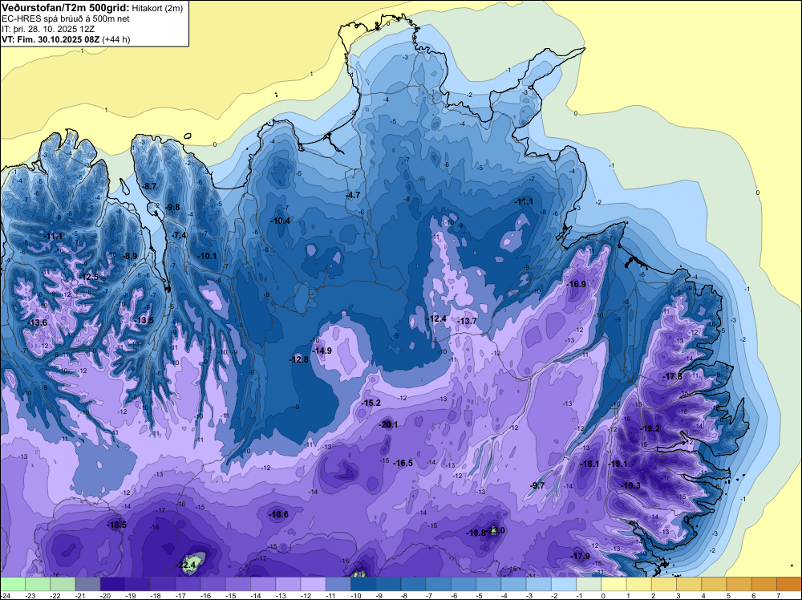The width and height of the screenshot is (802, 600).
Task: Pick the light green legend swatch at -23
Action: [38, 584]
